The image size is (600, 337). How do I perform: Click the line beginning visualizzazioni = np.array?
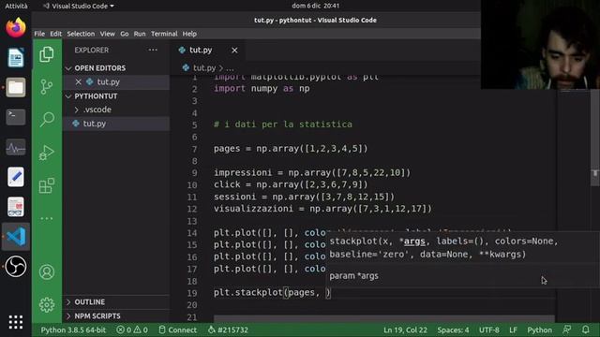322,209
